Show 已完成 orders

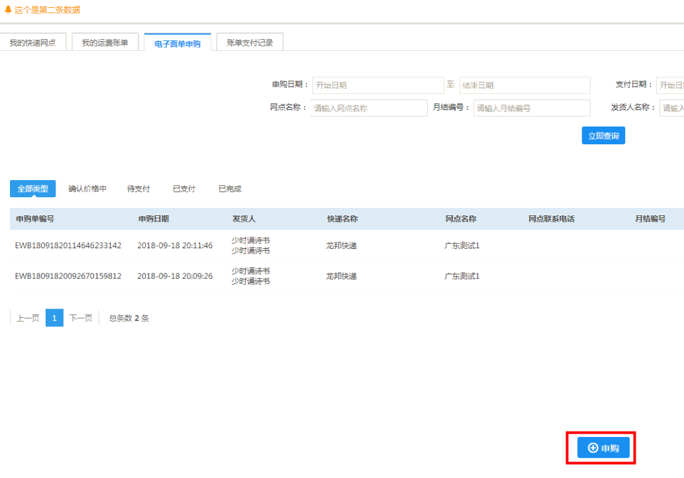pyautogui.click(x=230, y=189)
